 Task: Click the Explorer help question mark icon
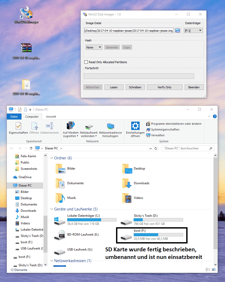click(x=215, y=116)
